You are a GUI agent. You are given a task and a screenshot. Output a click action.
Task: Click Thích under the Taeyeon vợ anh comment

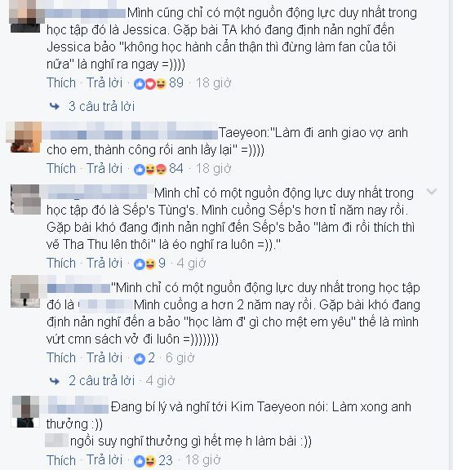click(x=61, y=169)
